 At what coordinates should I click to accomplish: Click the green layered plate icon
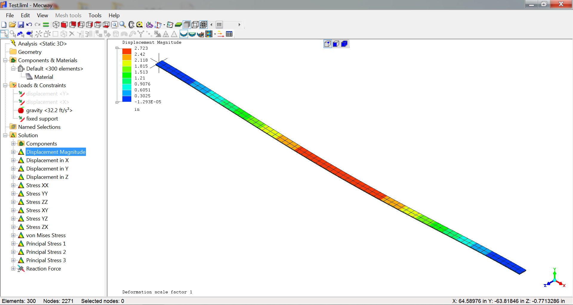[x=178, y=25]
